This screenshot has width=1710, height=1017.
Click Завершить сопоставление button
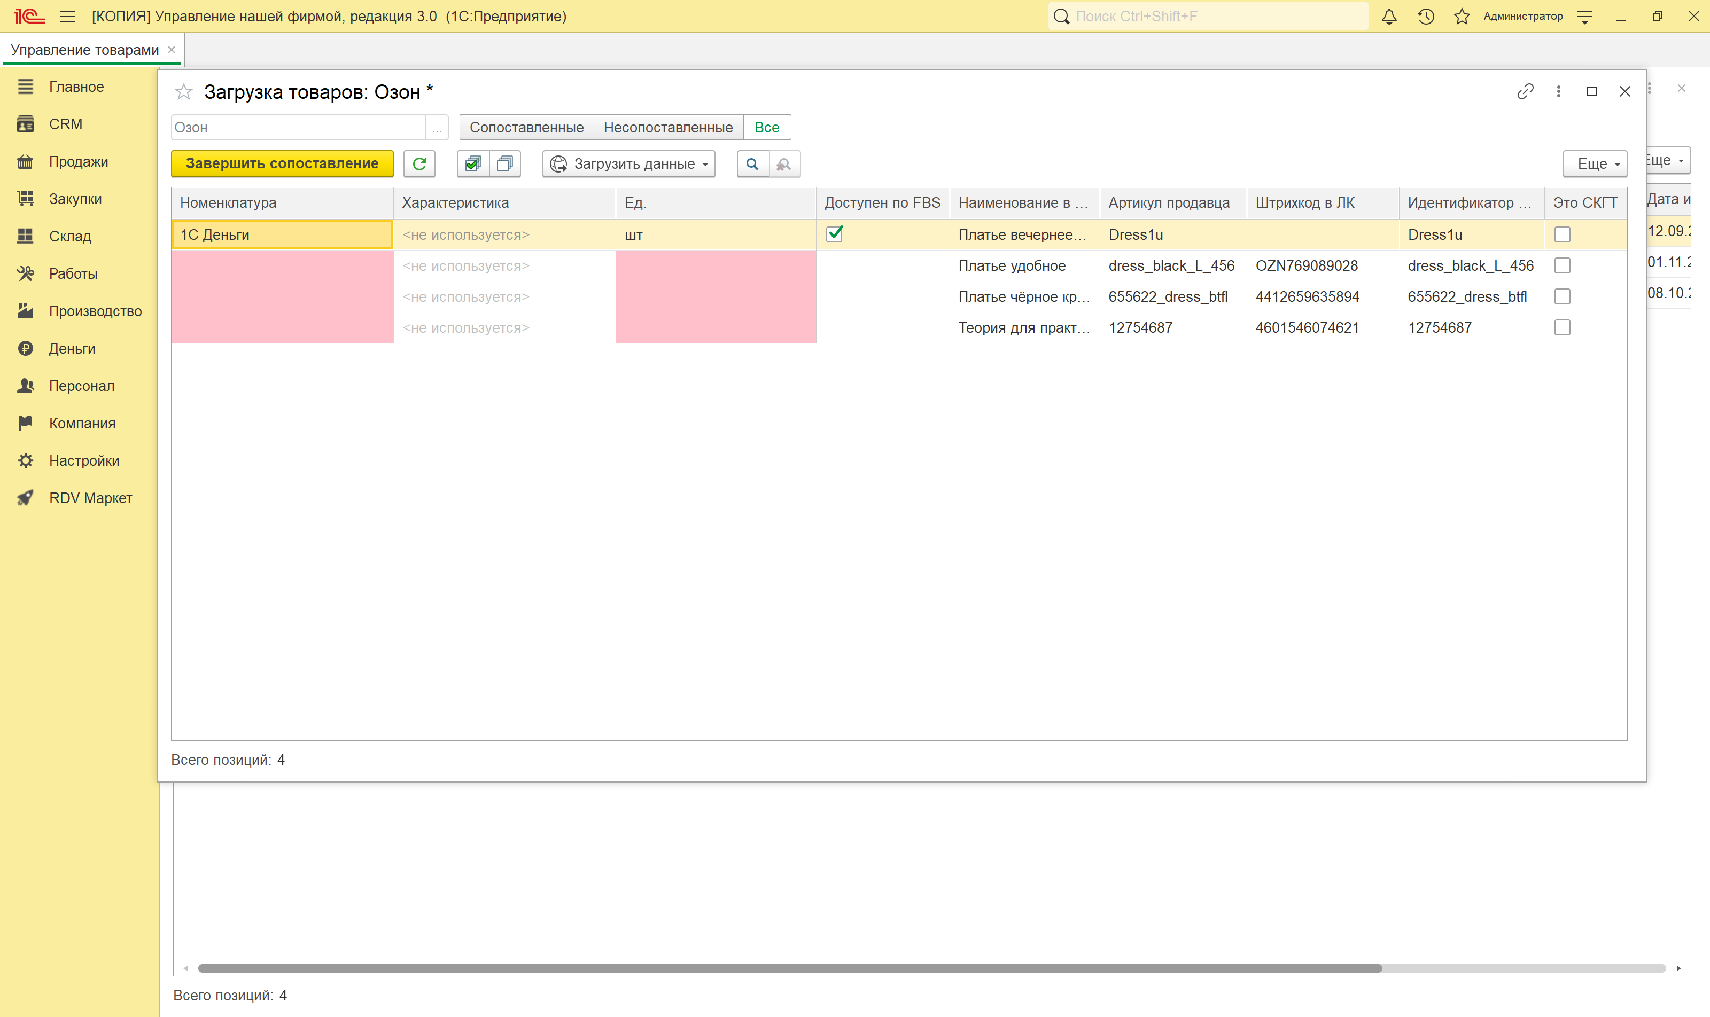click(283, 164)
